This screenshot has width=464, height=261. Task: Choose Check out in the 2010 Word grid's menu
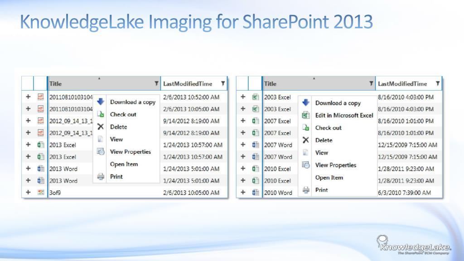point(328,128)
